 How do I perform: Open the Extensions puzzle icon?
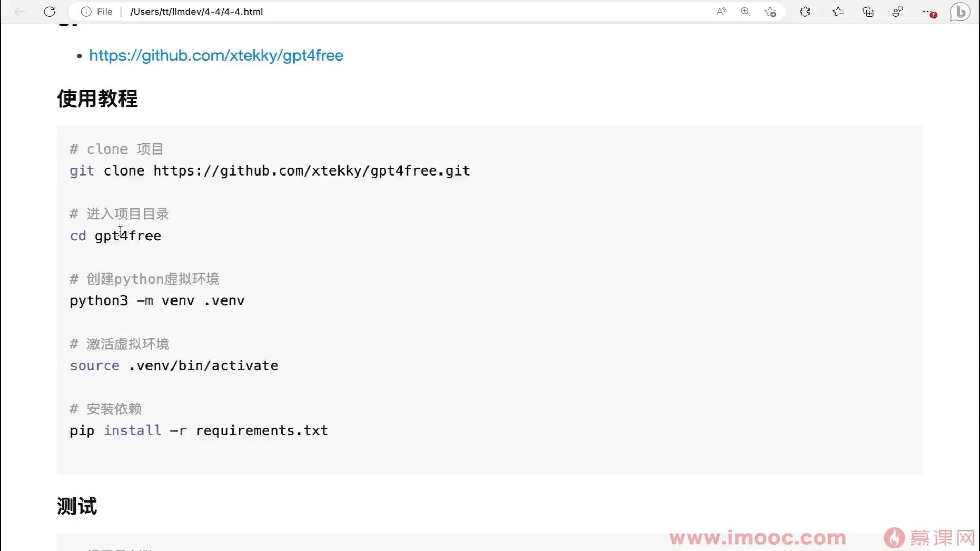pyautogui.click(x=805, y=11)
